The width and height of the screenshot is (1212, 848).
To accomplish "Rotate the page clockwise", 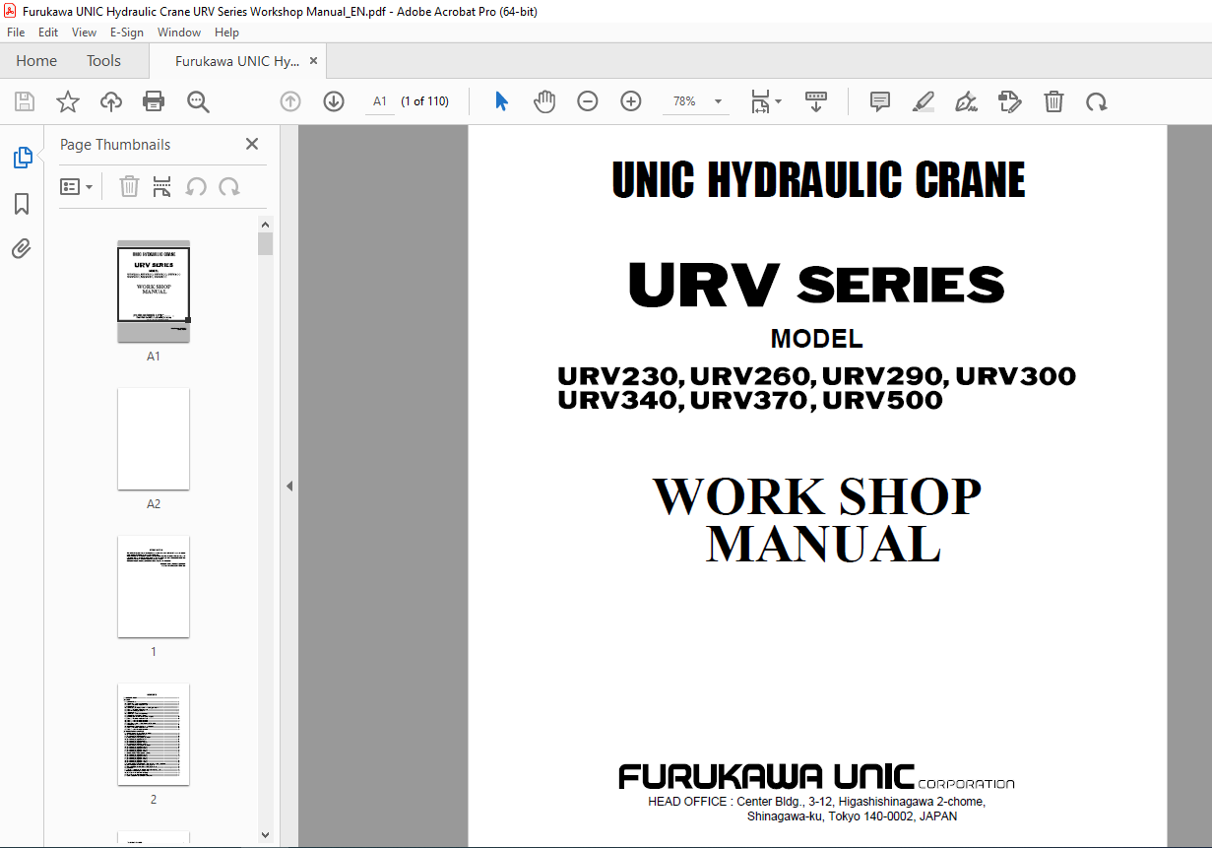I will tap(1096, 101).
